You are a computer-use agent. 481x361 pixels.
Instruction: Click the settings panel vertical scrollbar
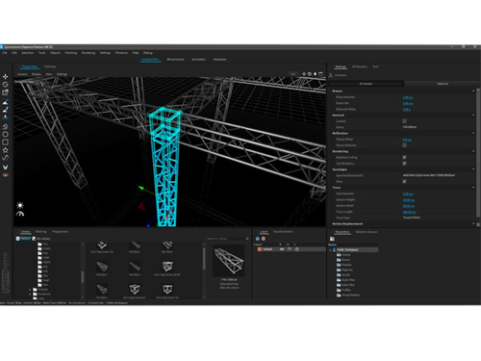(478, 154)
